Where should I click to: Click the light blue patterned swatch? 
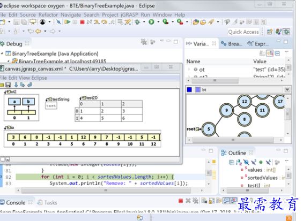[198, 90]
